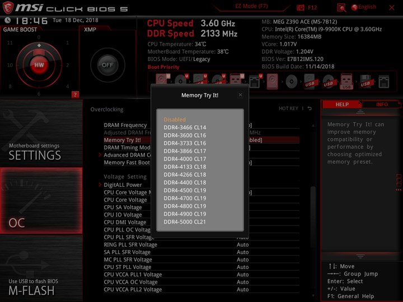The height and width of the screenshot is (302, 403).
Task: Click the HOT KEY label
Action: [x=288, y=108]
